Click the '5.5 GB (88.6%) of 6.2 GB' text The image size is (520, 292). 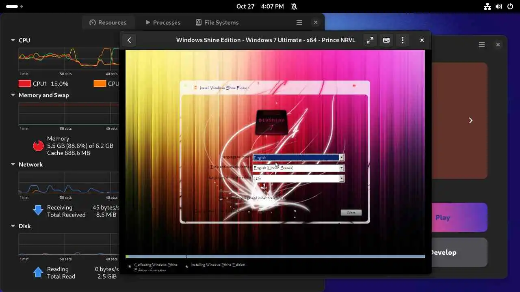pos(80,146)
